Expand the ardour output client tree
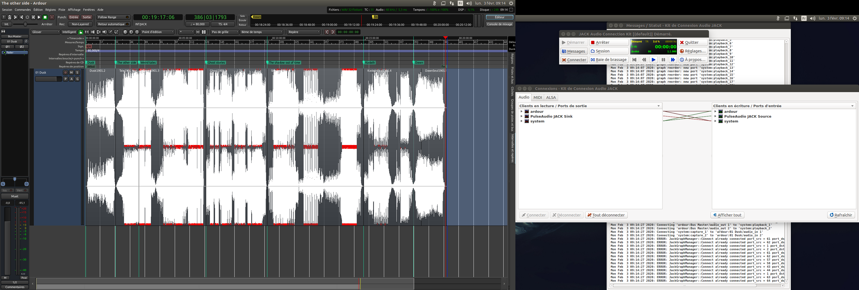This screenshot has height=290, width=859. (x=521, y=111)
